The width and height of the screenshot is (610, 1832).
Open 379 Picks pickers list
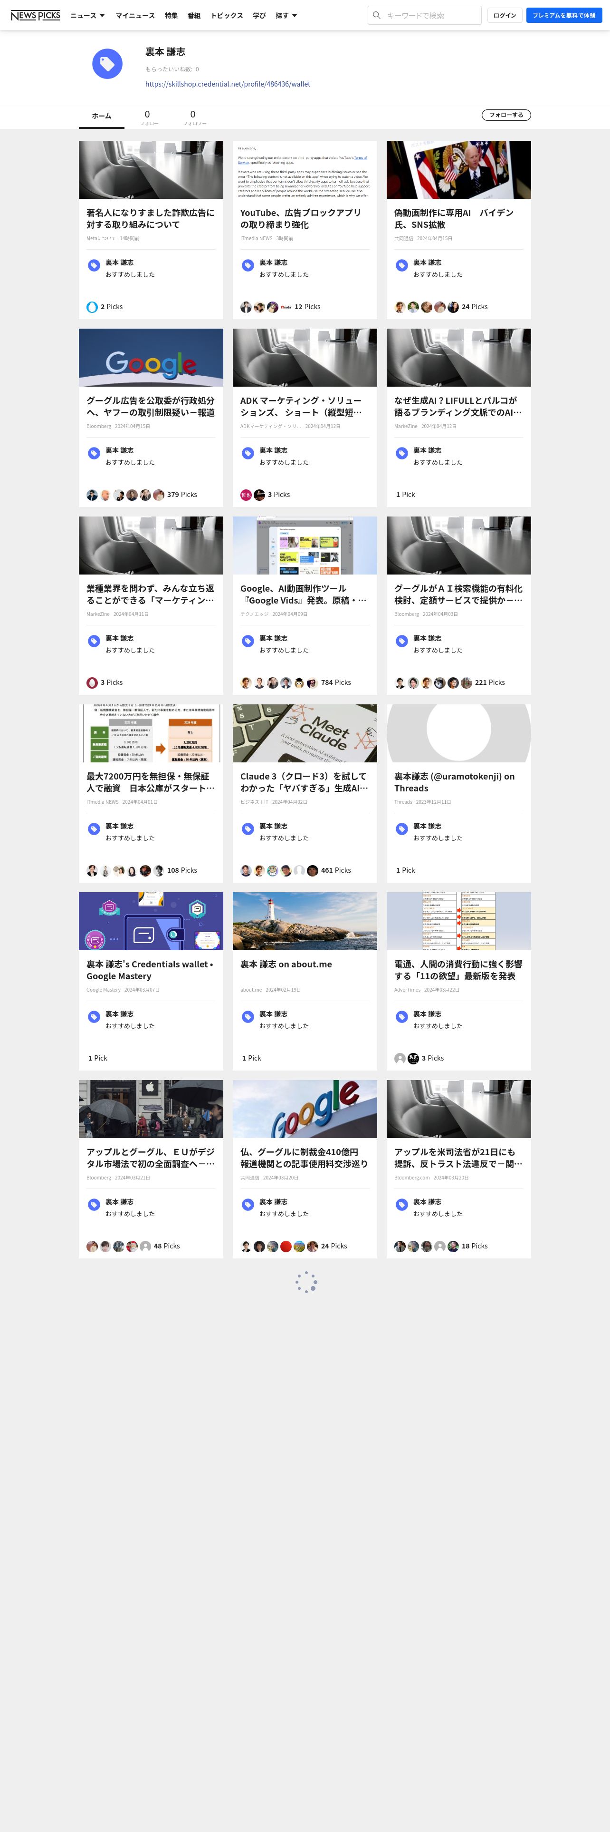tap(182, 494)
